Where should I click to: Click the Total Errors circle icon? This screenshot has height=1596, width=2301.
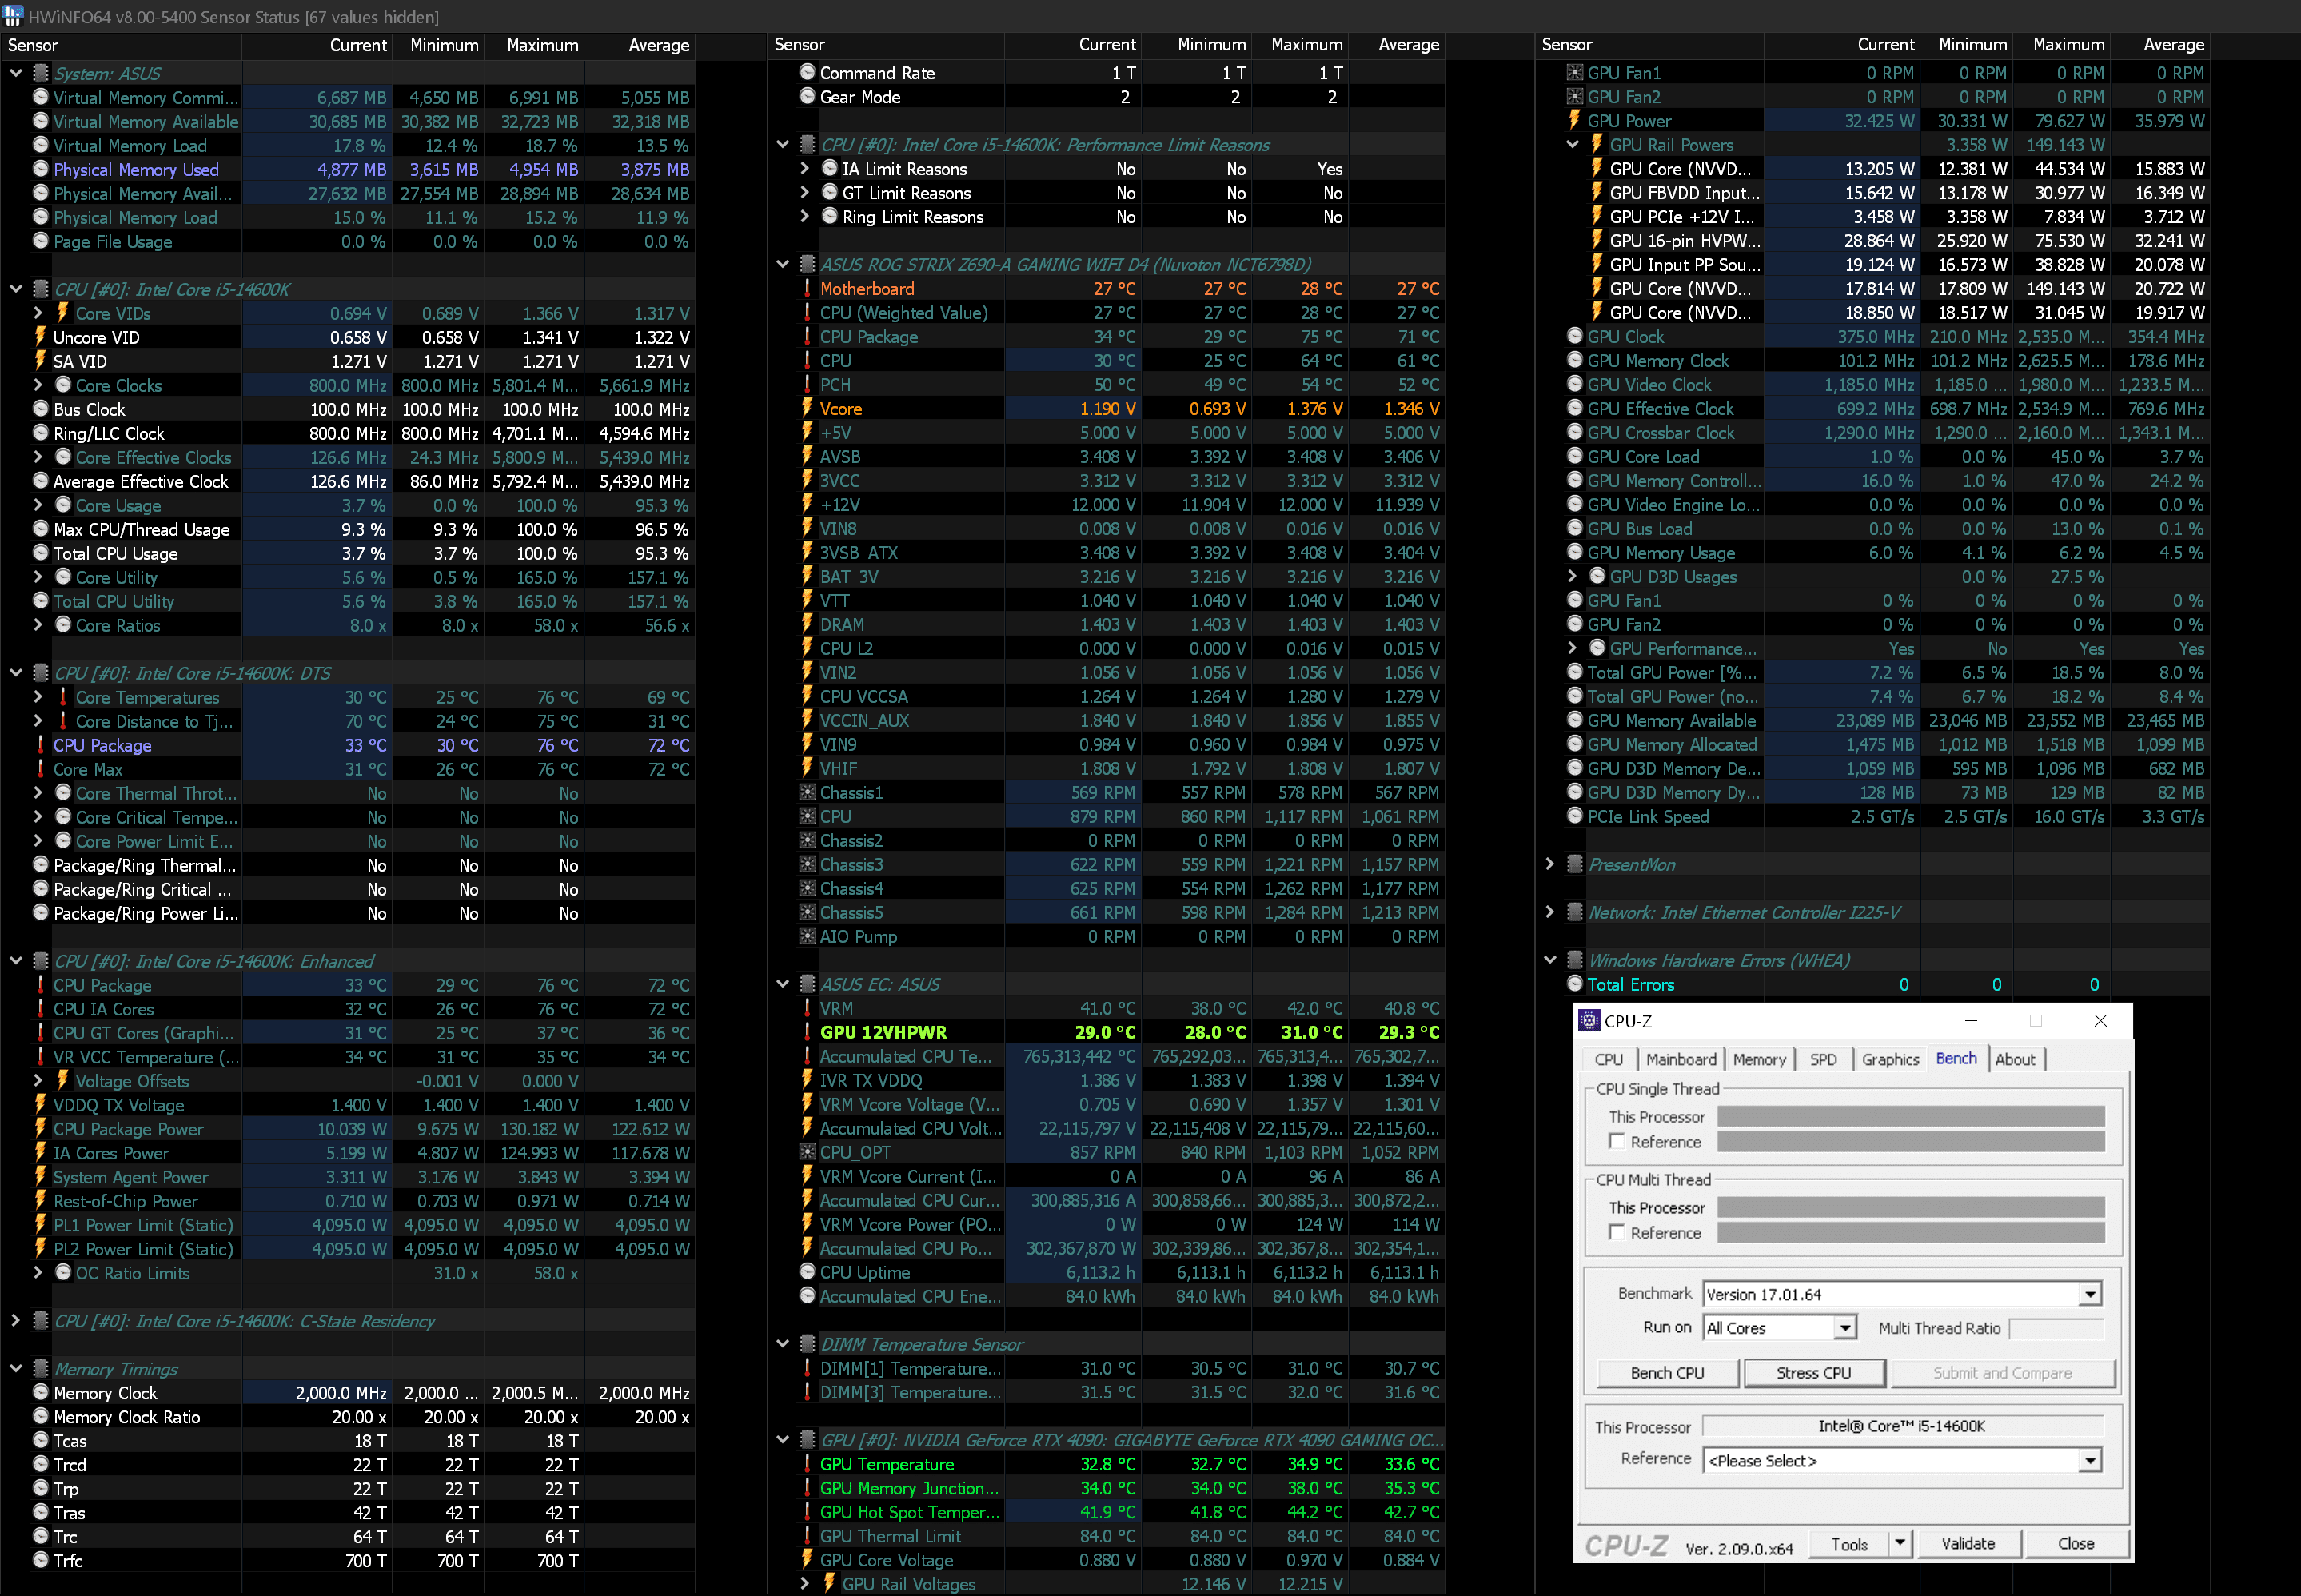click(1575, 984)
